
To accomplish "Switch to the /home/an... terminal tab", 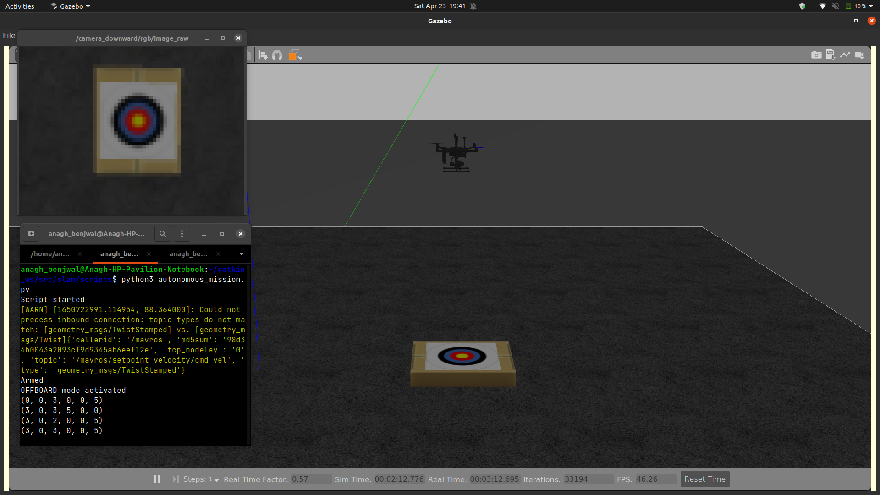I will pos(50,254).
